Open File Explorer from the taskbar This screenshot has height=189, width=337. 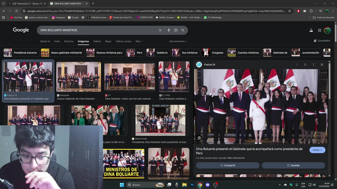pos(184,185)
